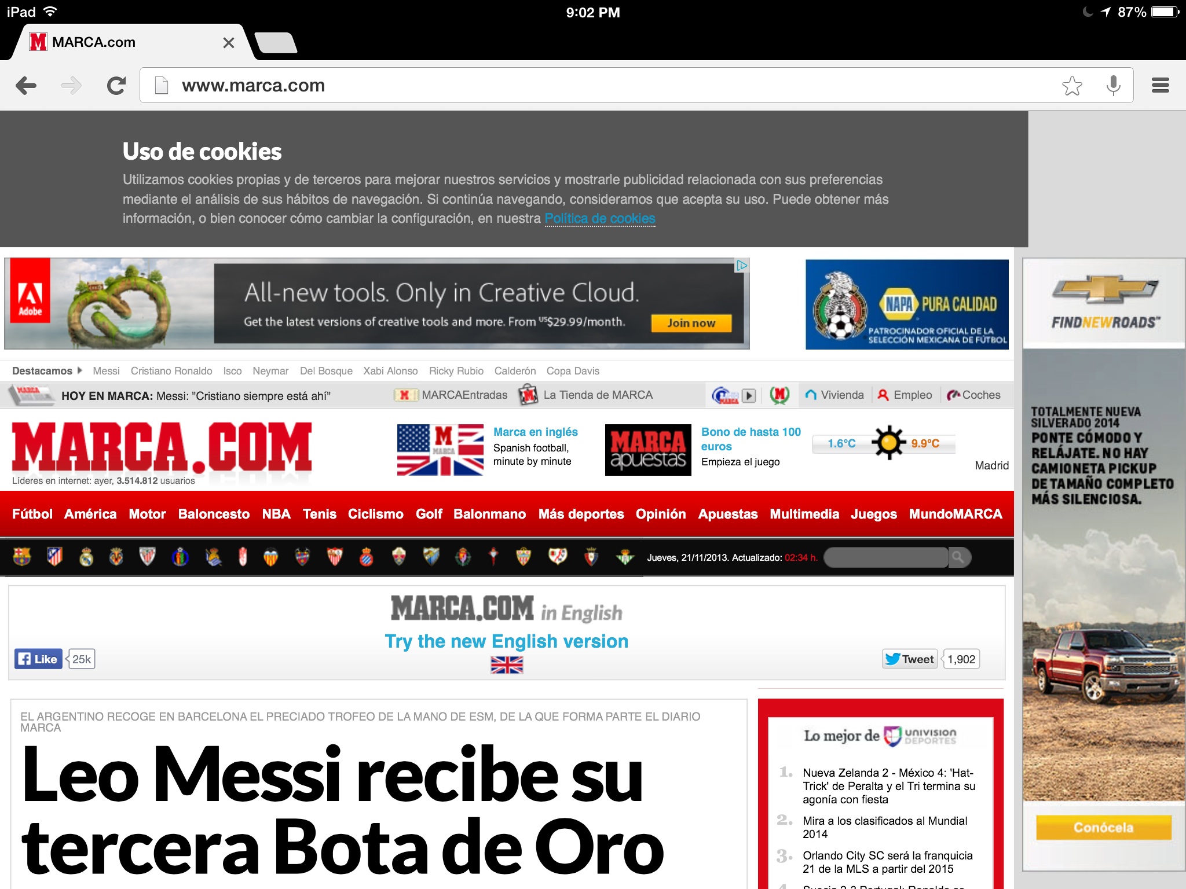Click the Facebook Like button
The width and height of the screenshot is (1186, 889).
pos(38,659)
